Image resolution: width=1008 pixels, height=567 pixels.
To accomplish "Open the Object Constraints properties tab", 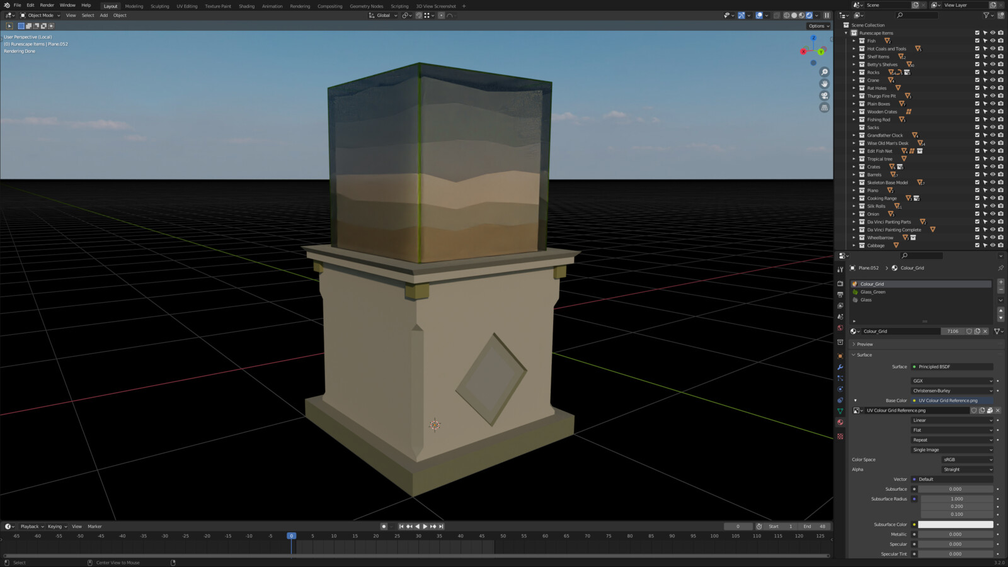I will point(840,400).
